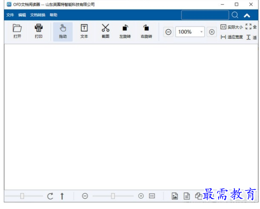Zoom in using bottom bar plus icon

141,196
